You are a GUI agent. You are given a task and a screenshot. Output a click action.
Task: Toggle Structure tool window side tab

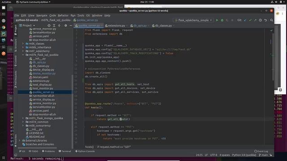[16, 45]
